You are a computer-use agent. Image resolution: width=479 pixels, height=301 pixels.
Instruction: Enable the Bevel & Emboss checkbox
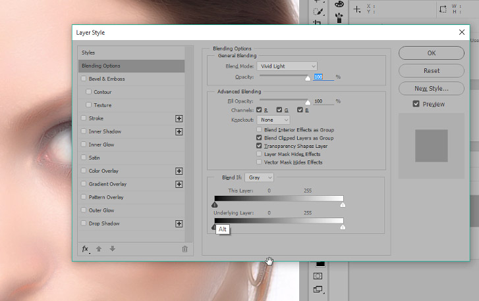[x=84, y=79]
